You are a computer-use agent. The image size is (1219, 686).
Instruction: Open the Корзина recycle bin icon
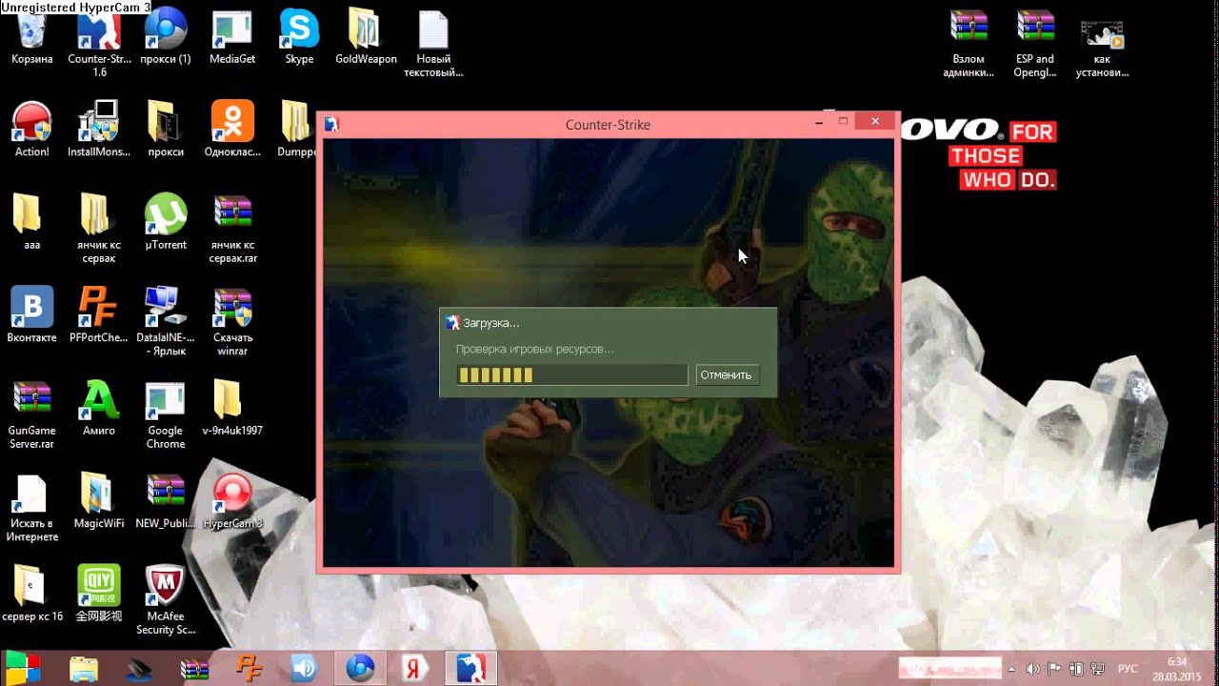point(31,38)
